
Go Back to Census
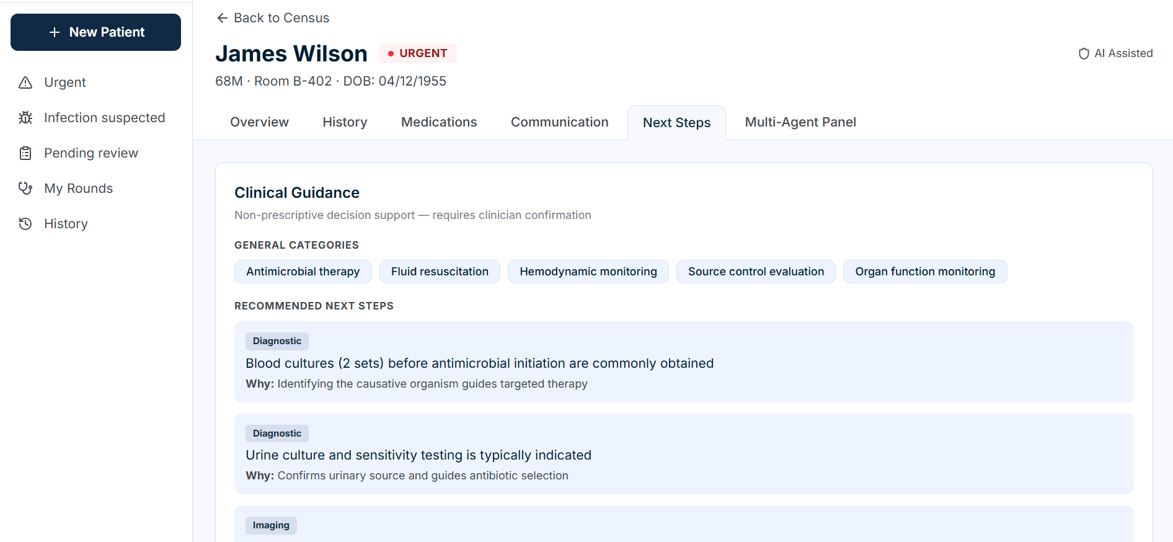click(273, 18)
